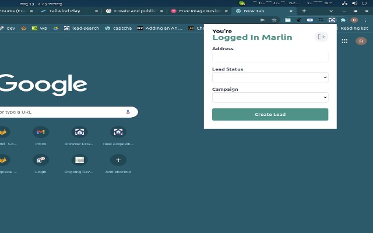
Task: Open the system volume indicator
Action: click(354, 3)
